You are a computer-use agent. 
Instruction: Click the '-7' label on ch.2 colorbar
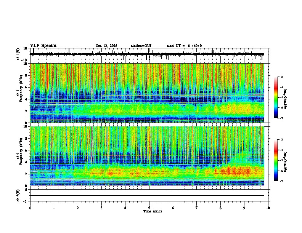click(281, 181)
